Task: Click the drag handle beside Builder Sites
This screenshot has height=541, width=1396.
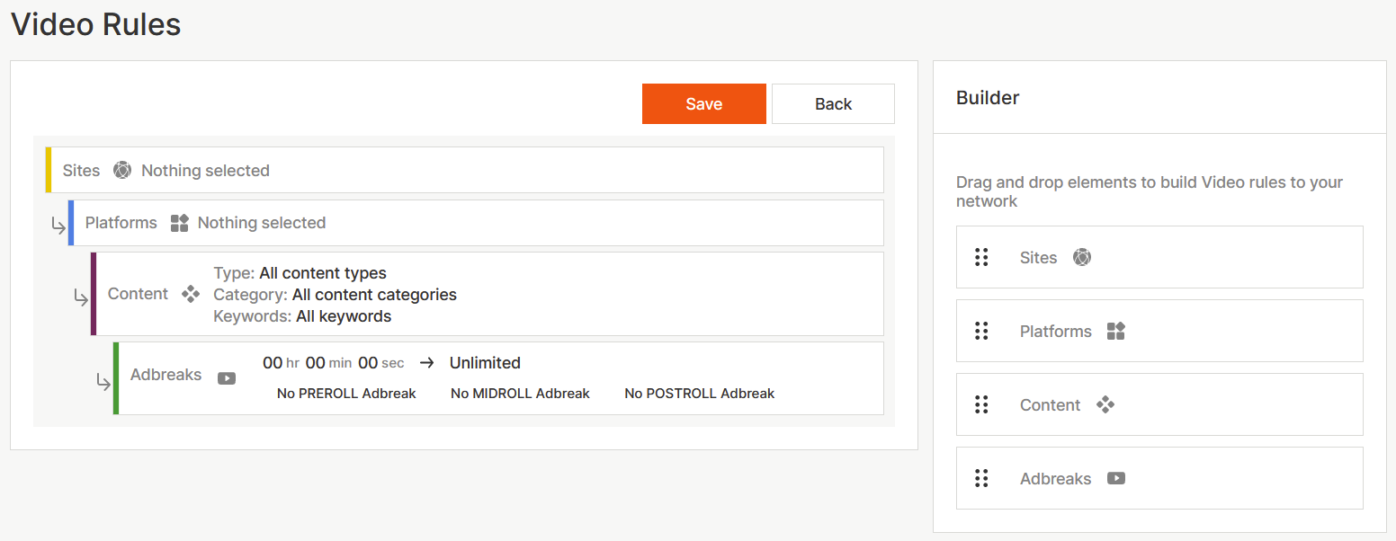Action: (x=981, y=258)
